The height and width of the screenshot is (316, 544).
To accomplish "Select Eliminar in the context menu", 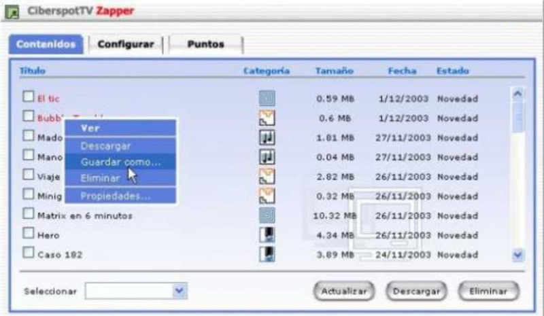I will pos(120,178).
